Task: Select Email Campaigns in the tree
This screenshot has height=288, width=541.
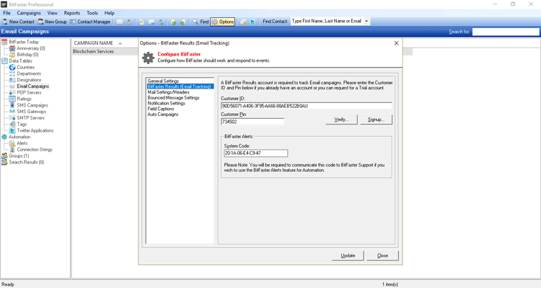Action: coord(32,86)
